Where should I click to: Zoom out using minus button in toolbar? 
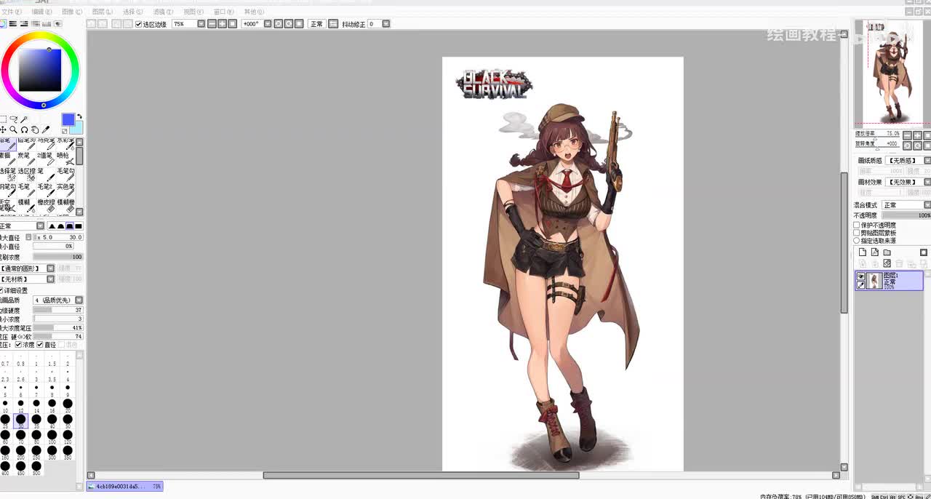[212, 24]
